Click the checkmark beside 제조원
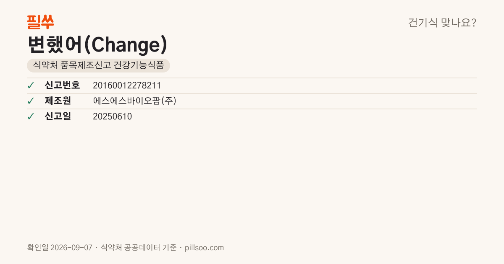 coord(31,101)
